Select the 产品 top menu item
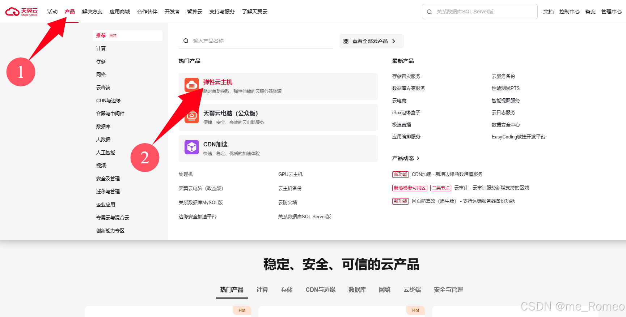 (70, 12)
